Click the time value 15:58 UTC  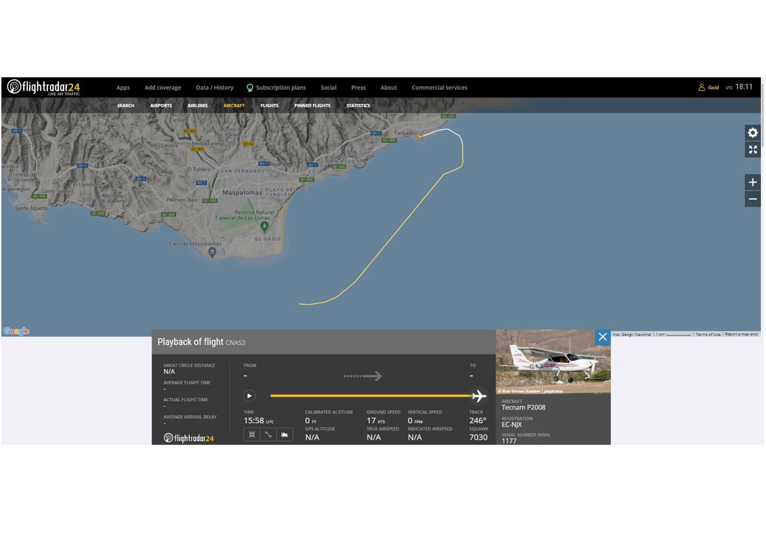coord(259,420)
